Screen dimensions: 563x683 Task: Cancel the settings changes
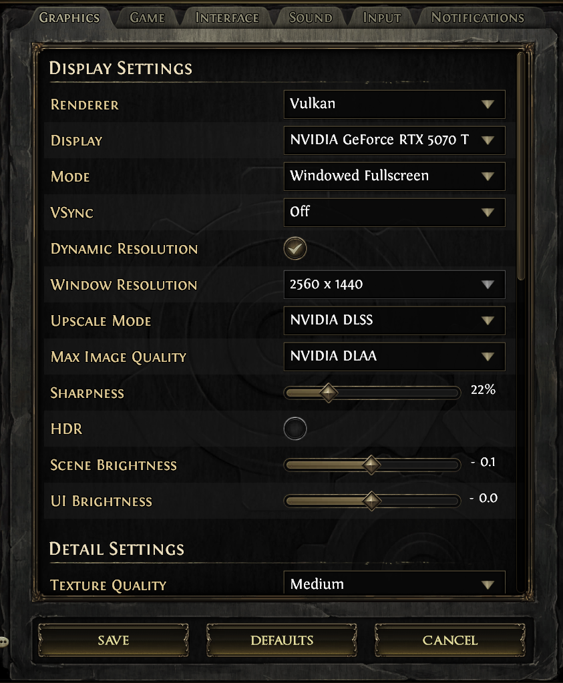pyautogui.click(x=450, y=640)
